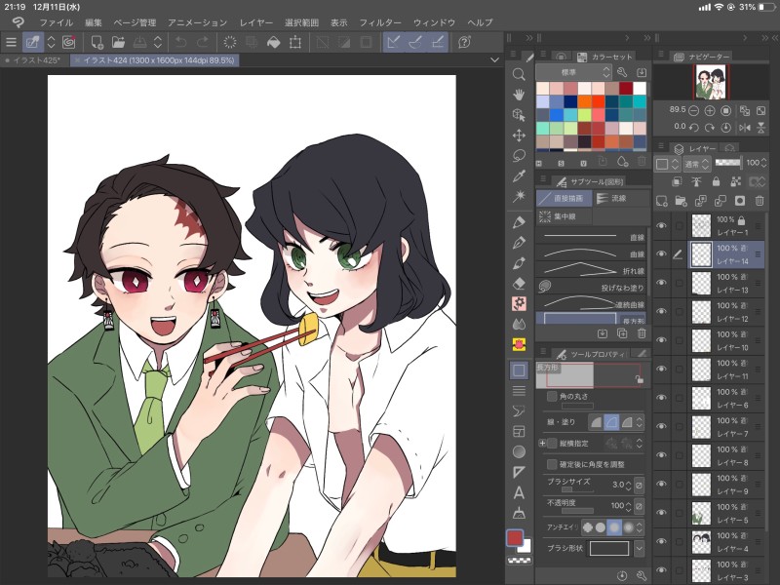Adjust the ブラシサイズ value stepper

[628, 485]
